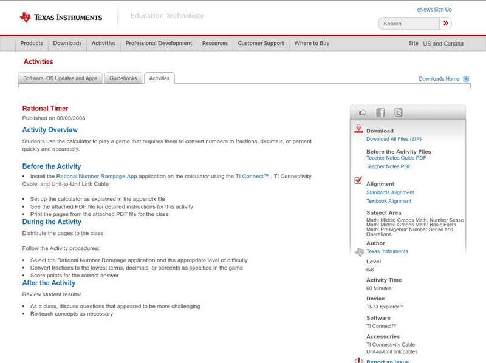Viewport: 486px width, 363px height.
Task: Open Where to Buy menu
Action: 312,43
